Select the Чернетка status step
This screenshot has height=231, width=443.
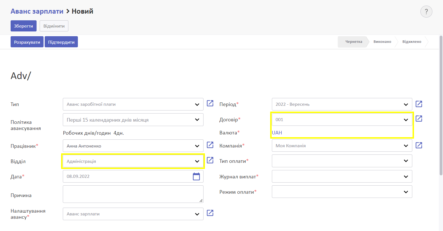pos(353,42)
